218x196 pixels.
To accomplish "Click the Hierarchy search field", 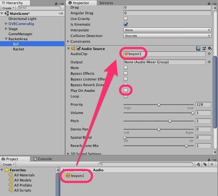I will (x=39, y=8).
